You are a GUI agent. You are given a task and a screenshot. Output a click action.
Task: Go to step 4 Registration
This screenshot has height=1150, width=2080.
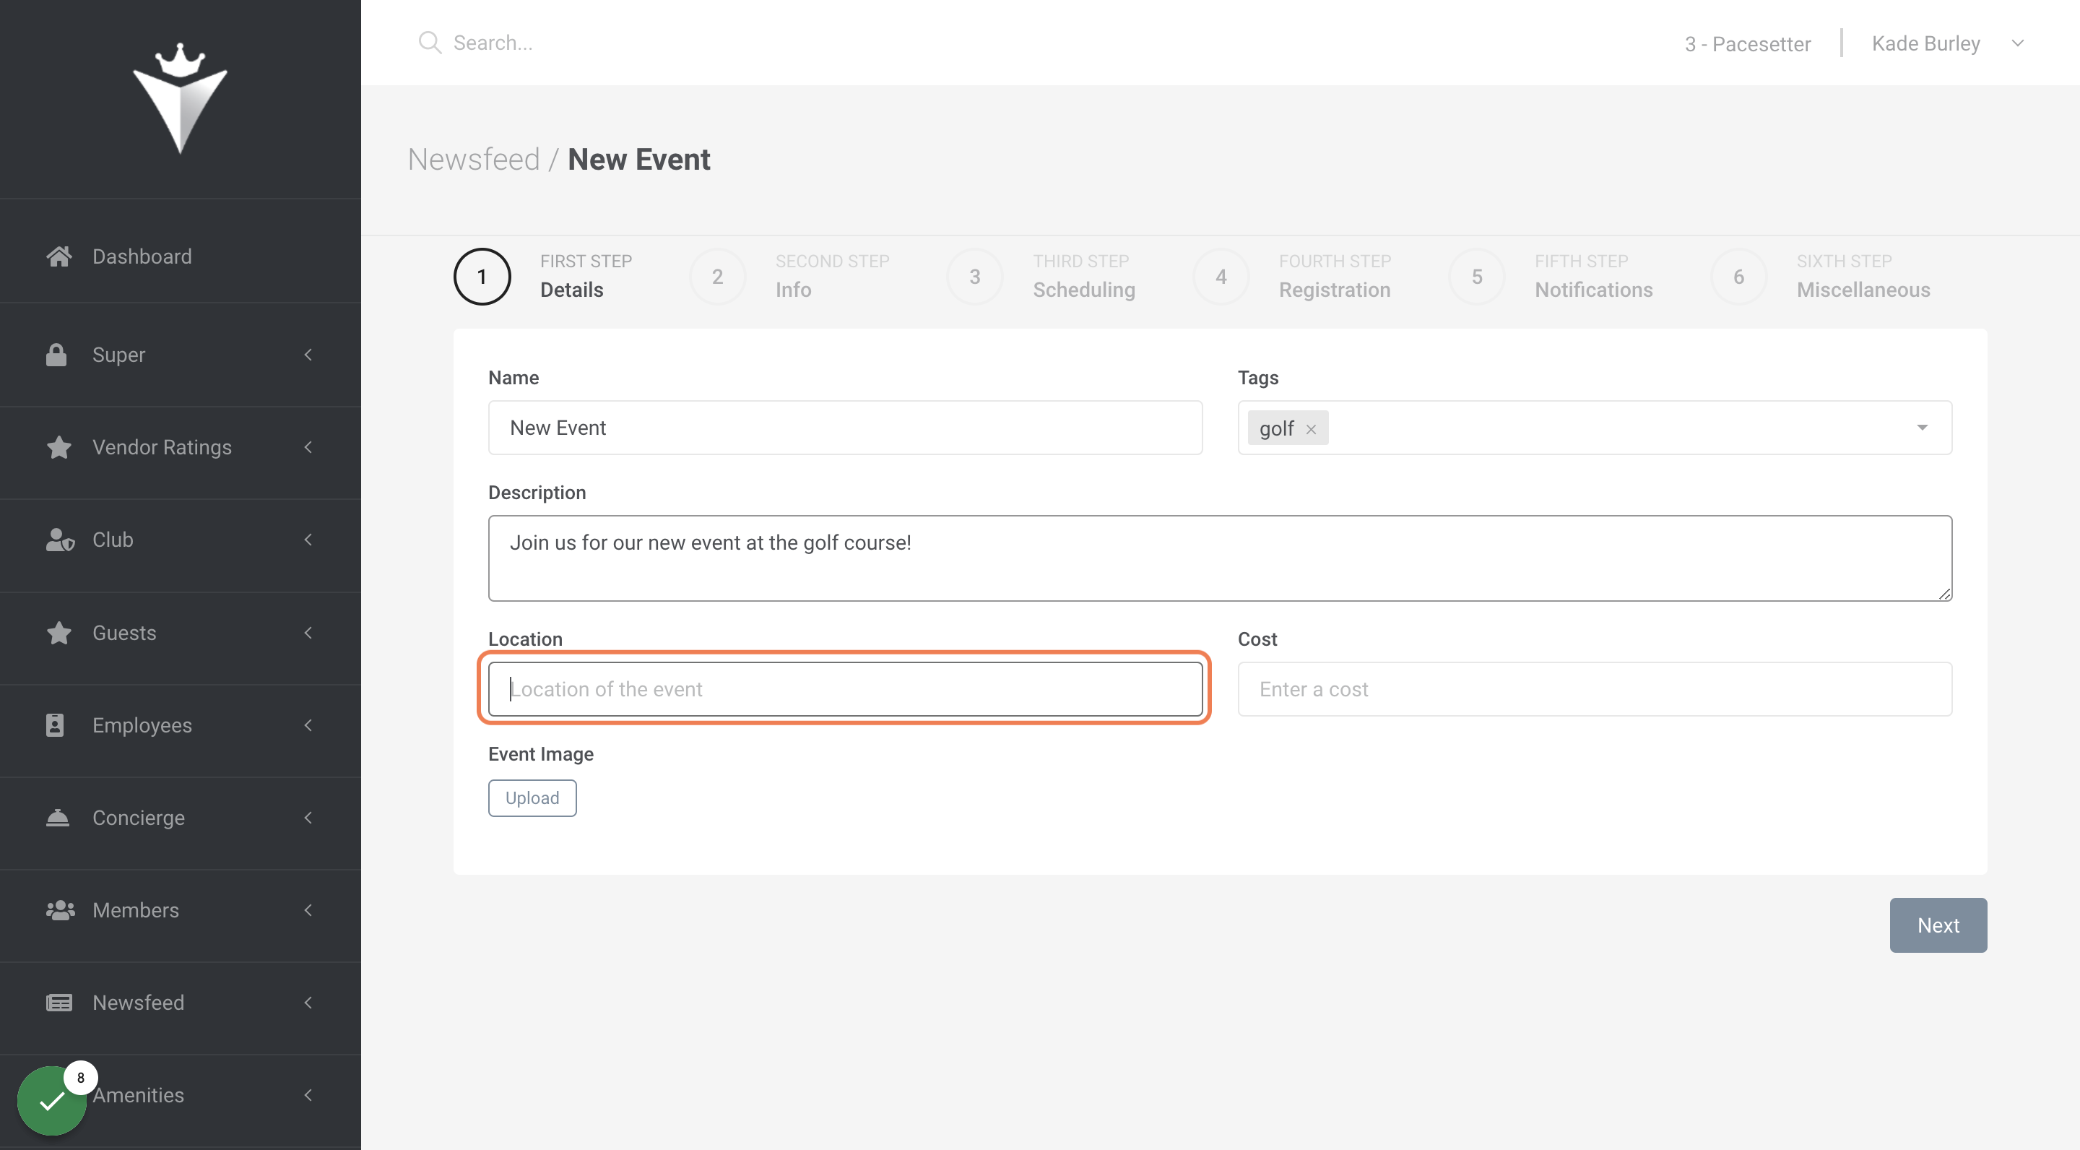1291,276
